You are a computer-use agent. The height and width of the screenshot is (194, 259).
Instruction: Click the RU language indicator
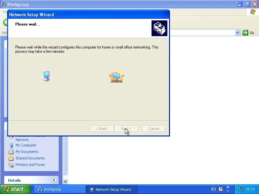[x=213, y=189]
